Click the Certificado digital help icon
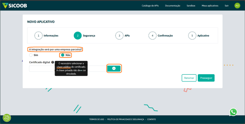 pos(53,62)
